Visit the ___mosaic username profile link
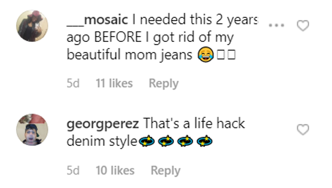 click(x=98, y=20)
